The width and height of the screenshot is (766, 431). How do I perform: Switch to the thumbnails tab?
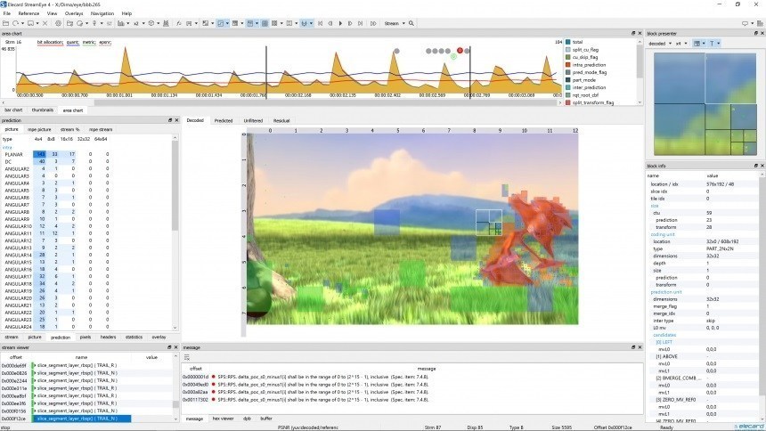click(43, 110)
